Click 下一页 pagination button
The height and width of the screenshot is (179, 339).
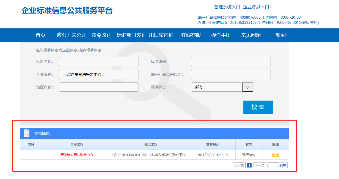click(x=260, y=165)
